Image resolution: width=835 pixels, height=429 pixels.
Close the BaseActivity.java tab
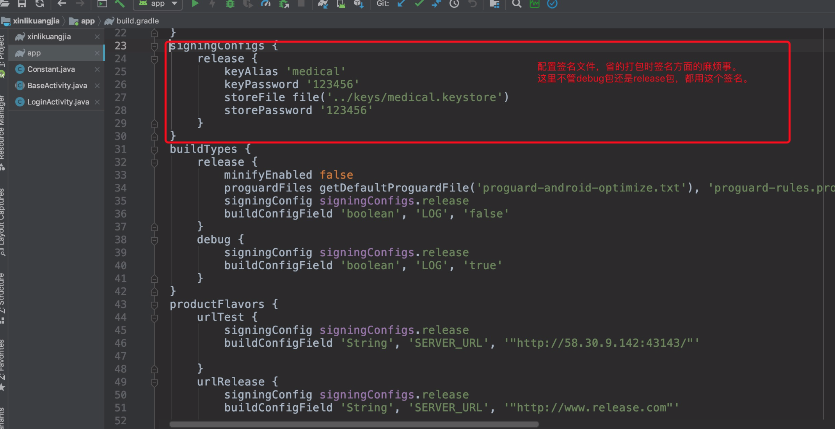97,86
